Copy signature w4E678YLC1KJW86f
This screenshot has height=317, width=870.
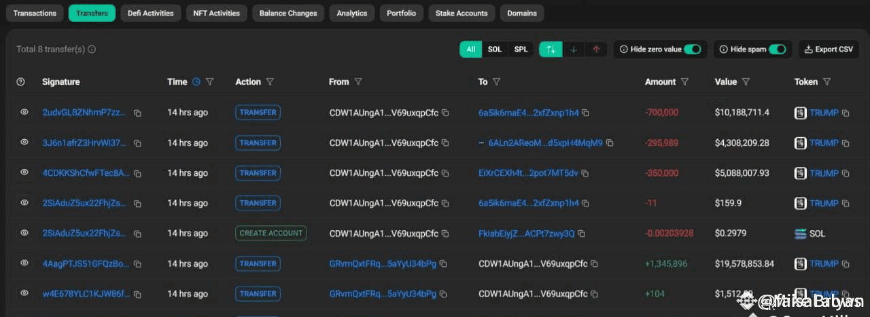click(137, 295)
